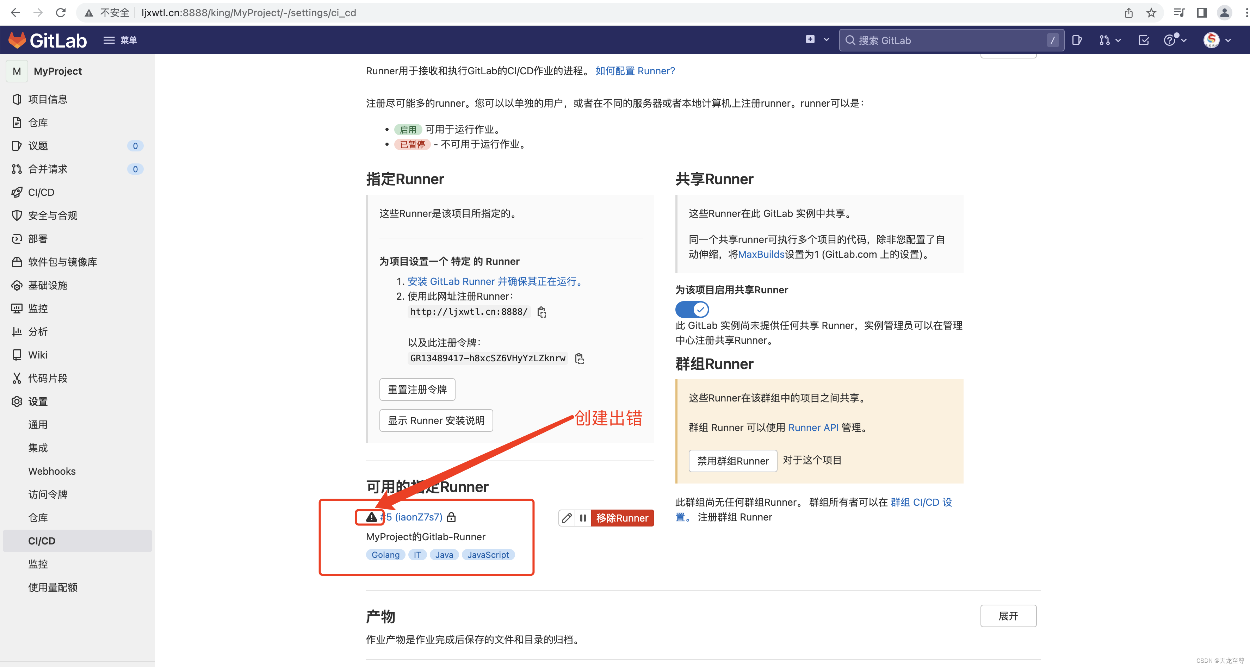Toggle shared Runners for this project
Viewport: 1250px width, 667px height.
(692, 309)
